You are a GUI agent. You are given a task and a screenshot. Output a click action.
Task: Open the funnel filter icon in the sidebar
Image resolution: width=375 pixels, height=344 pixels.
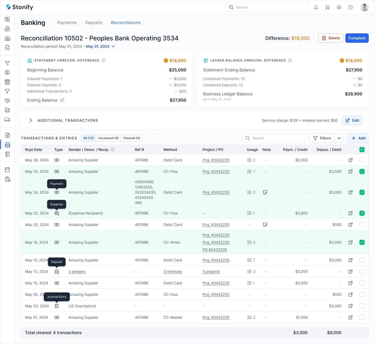coord(7,91)
